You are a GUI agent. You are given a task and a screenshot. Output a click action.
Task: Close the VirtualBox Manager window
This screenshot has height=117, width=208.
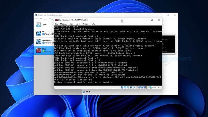pyautogui.click(x=175, y=15)
